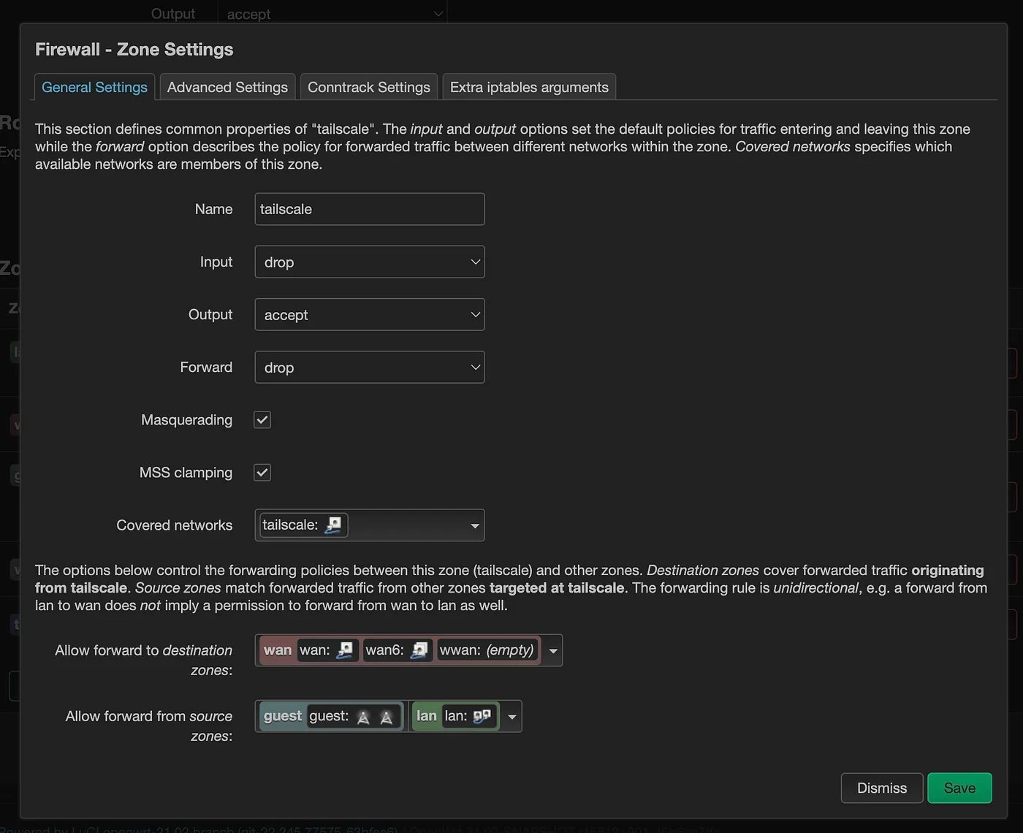The image size is (1023, 833).
Task: Open the Output policy dropdown in the dialog
Action: coord(370,314)
